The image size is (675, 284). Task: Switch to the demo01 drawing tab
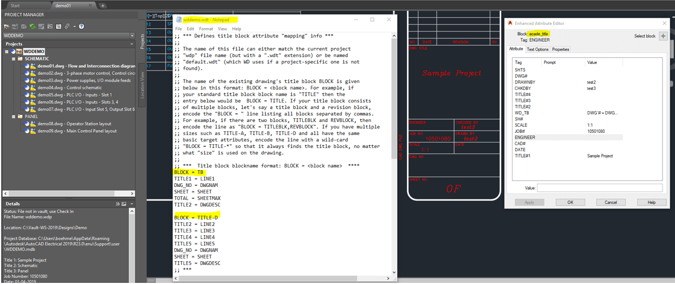63,5
